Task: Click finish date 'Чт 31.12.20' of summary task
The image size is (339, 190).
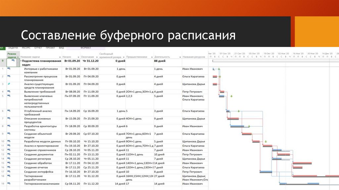Action: coord(91,61)
